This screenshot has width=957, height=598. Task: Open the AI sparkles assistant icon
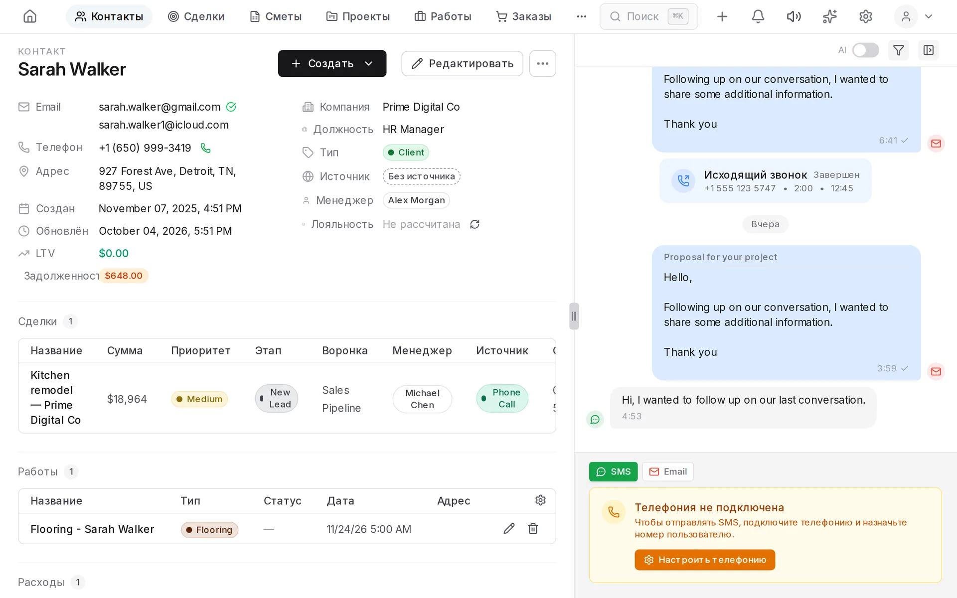829,16
